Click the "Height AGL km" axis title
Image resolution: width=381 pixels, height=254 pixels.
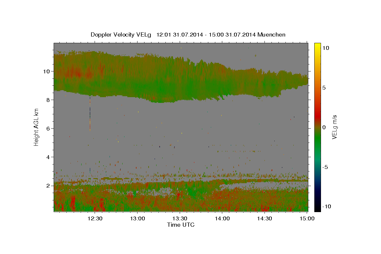[37, 127]
